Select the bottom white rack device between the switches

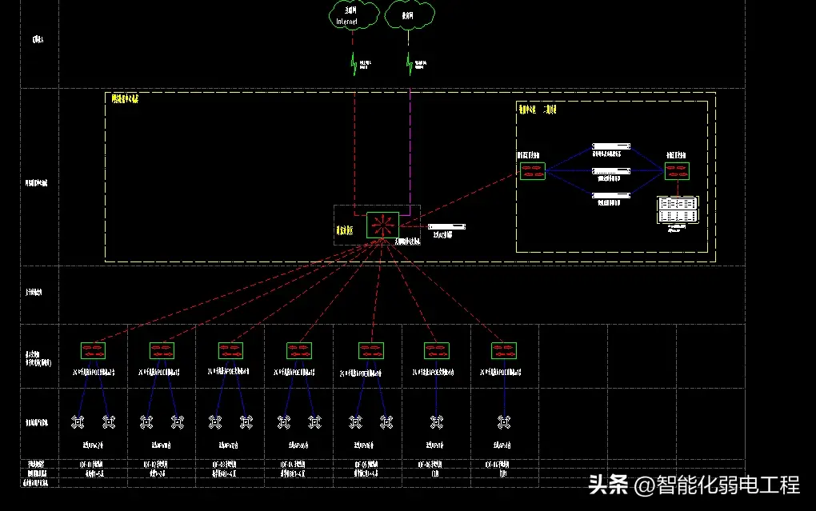pos(611,195)
